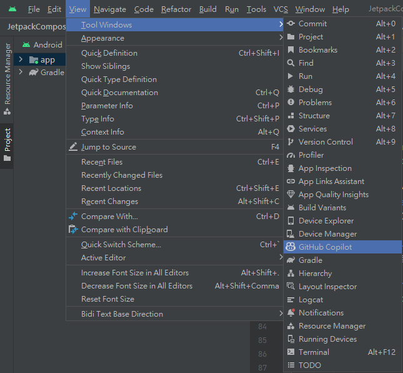Select Type Info menu entry
This screenshot has width=403, height=373.
[174, 119]
